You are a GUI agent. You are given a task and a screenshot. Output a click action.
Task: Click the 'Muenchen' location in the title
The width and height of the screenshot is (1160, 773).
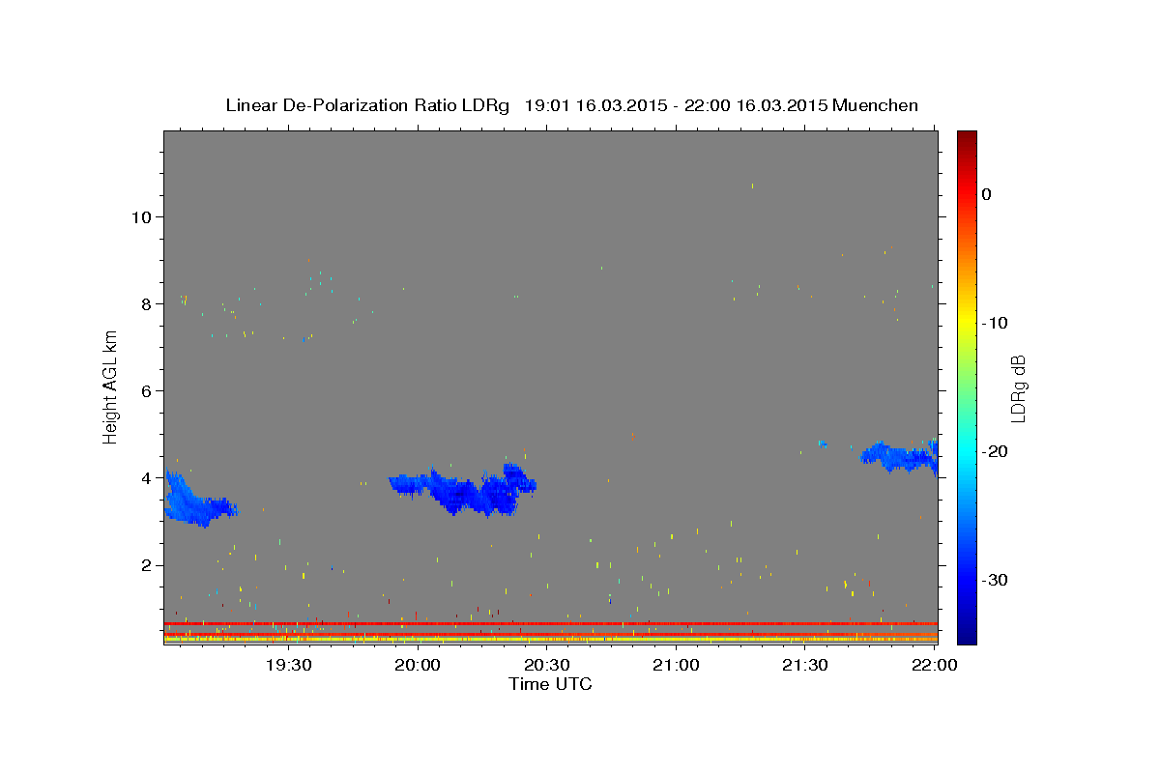875,105
